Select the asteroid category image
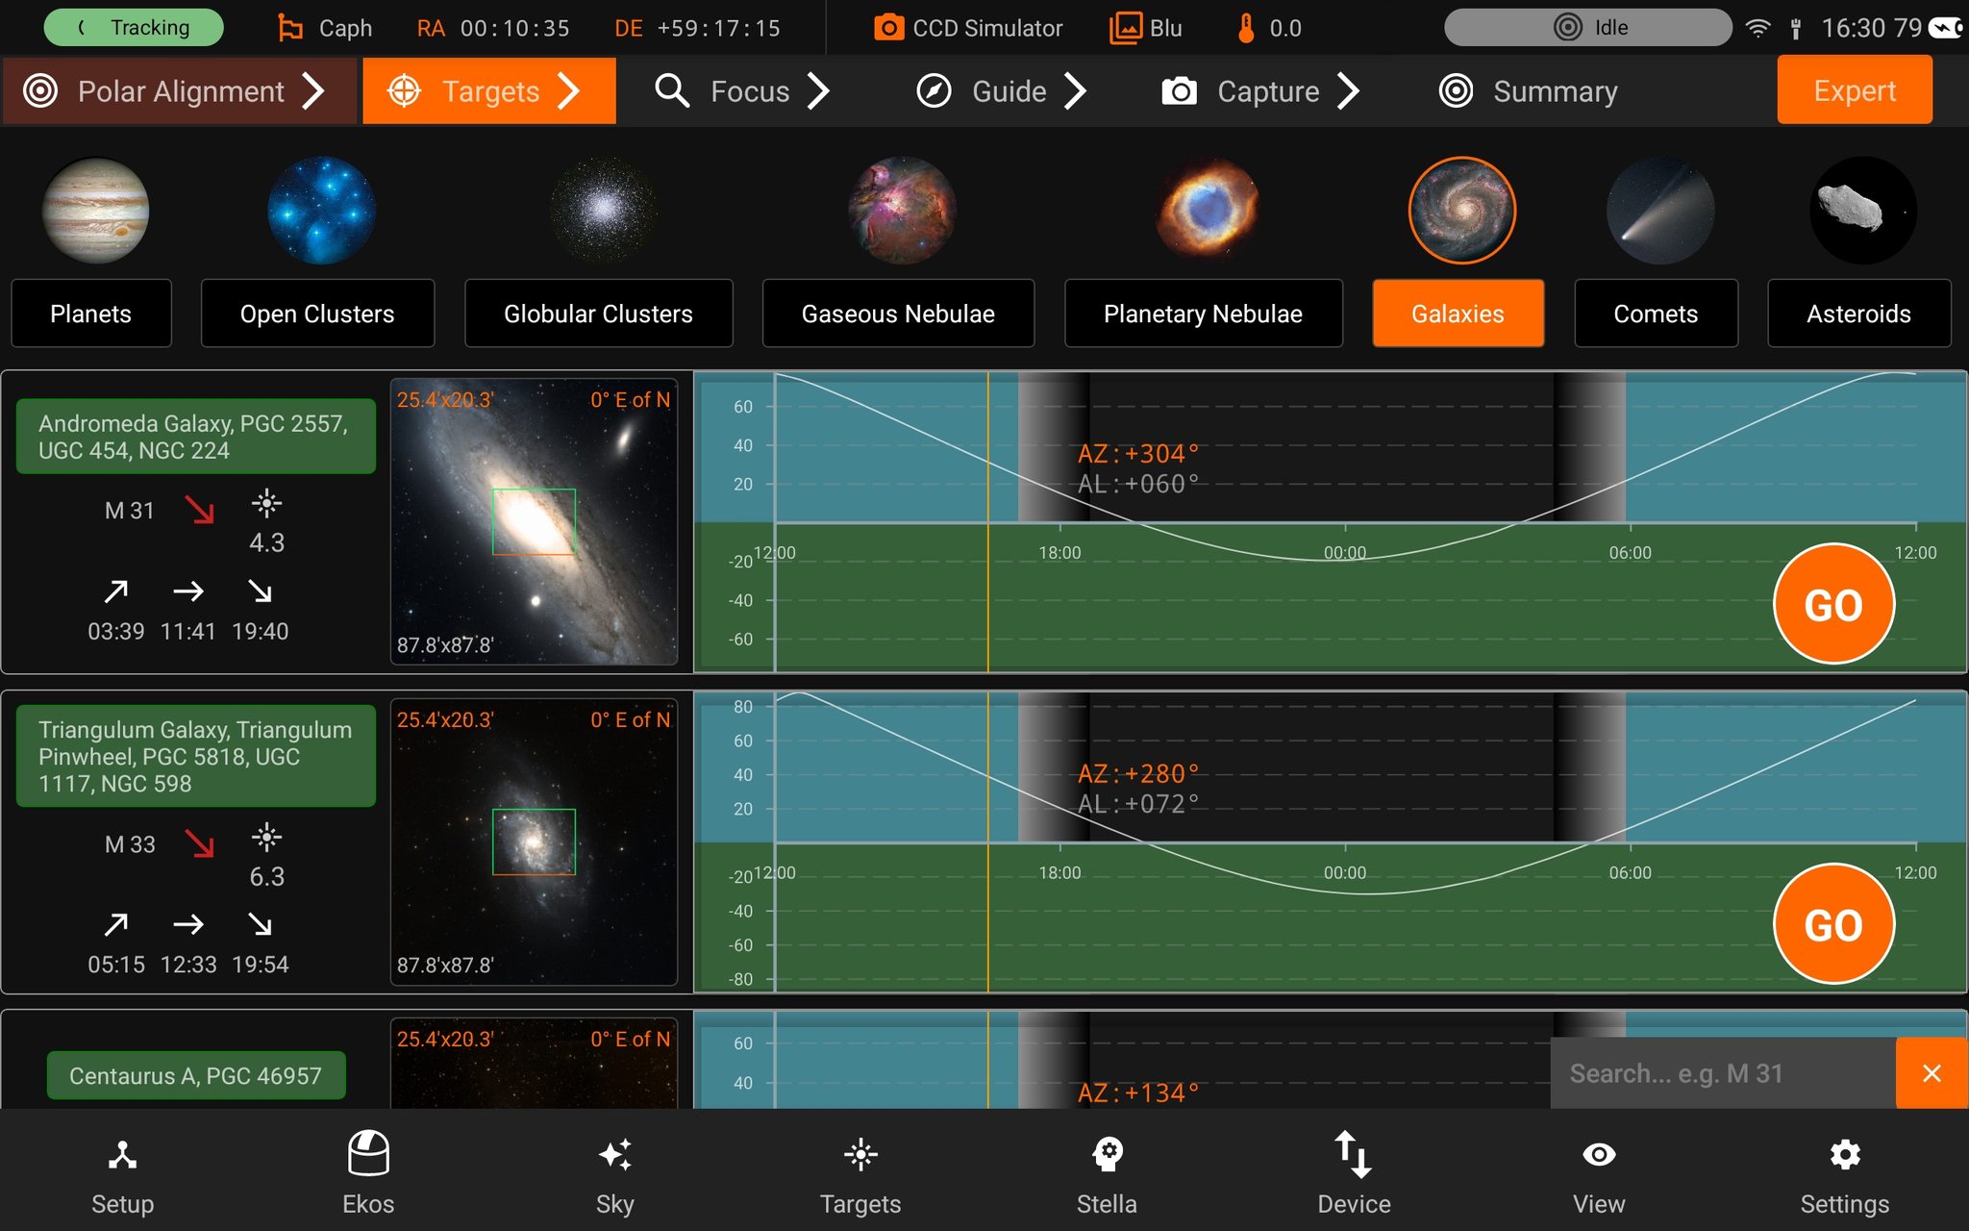 point(1863,211)
